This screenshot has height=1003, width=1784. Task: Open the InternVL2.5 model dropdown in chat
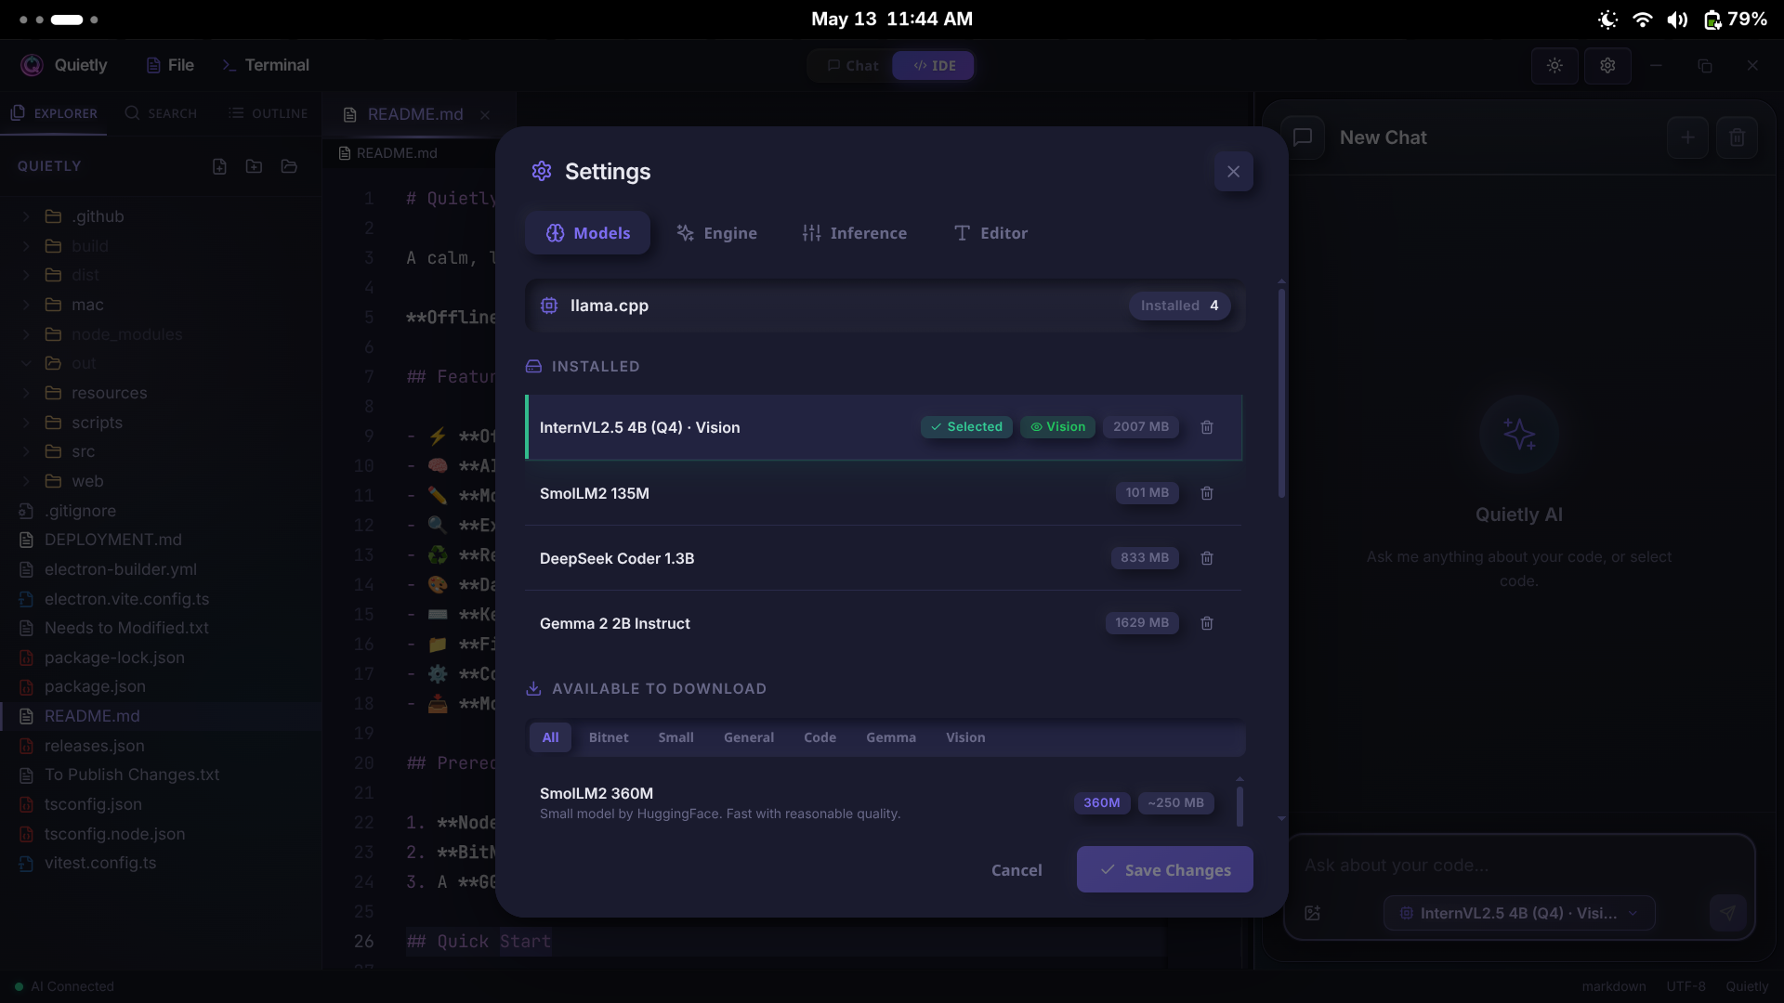(x=1519, y=913)
